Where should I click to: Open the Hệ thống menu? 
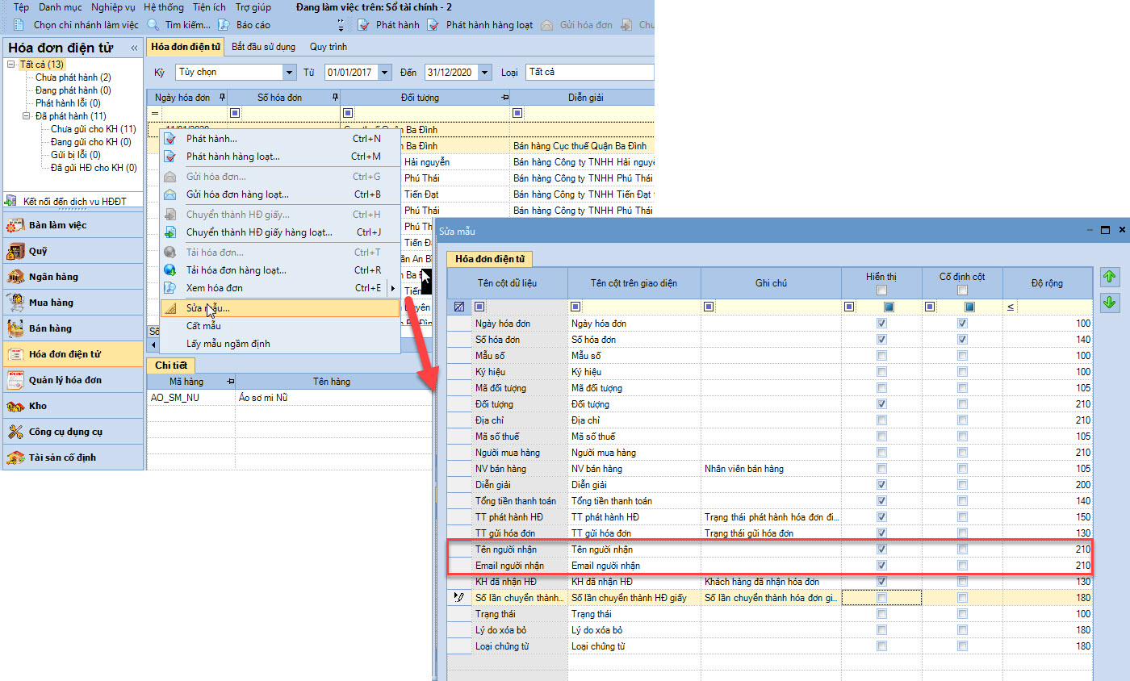point(163,6)
